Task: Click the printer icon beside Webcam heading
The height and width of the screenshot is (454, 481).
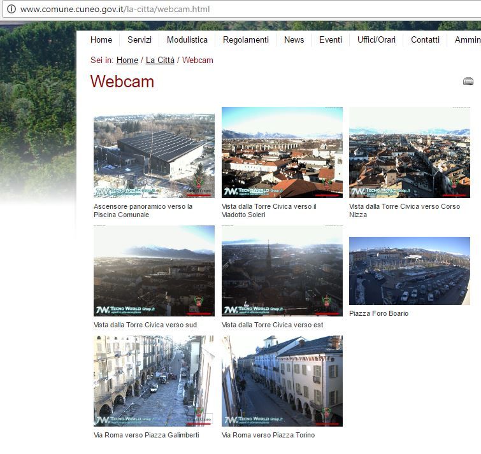Action: [x=468, y=81]
